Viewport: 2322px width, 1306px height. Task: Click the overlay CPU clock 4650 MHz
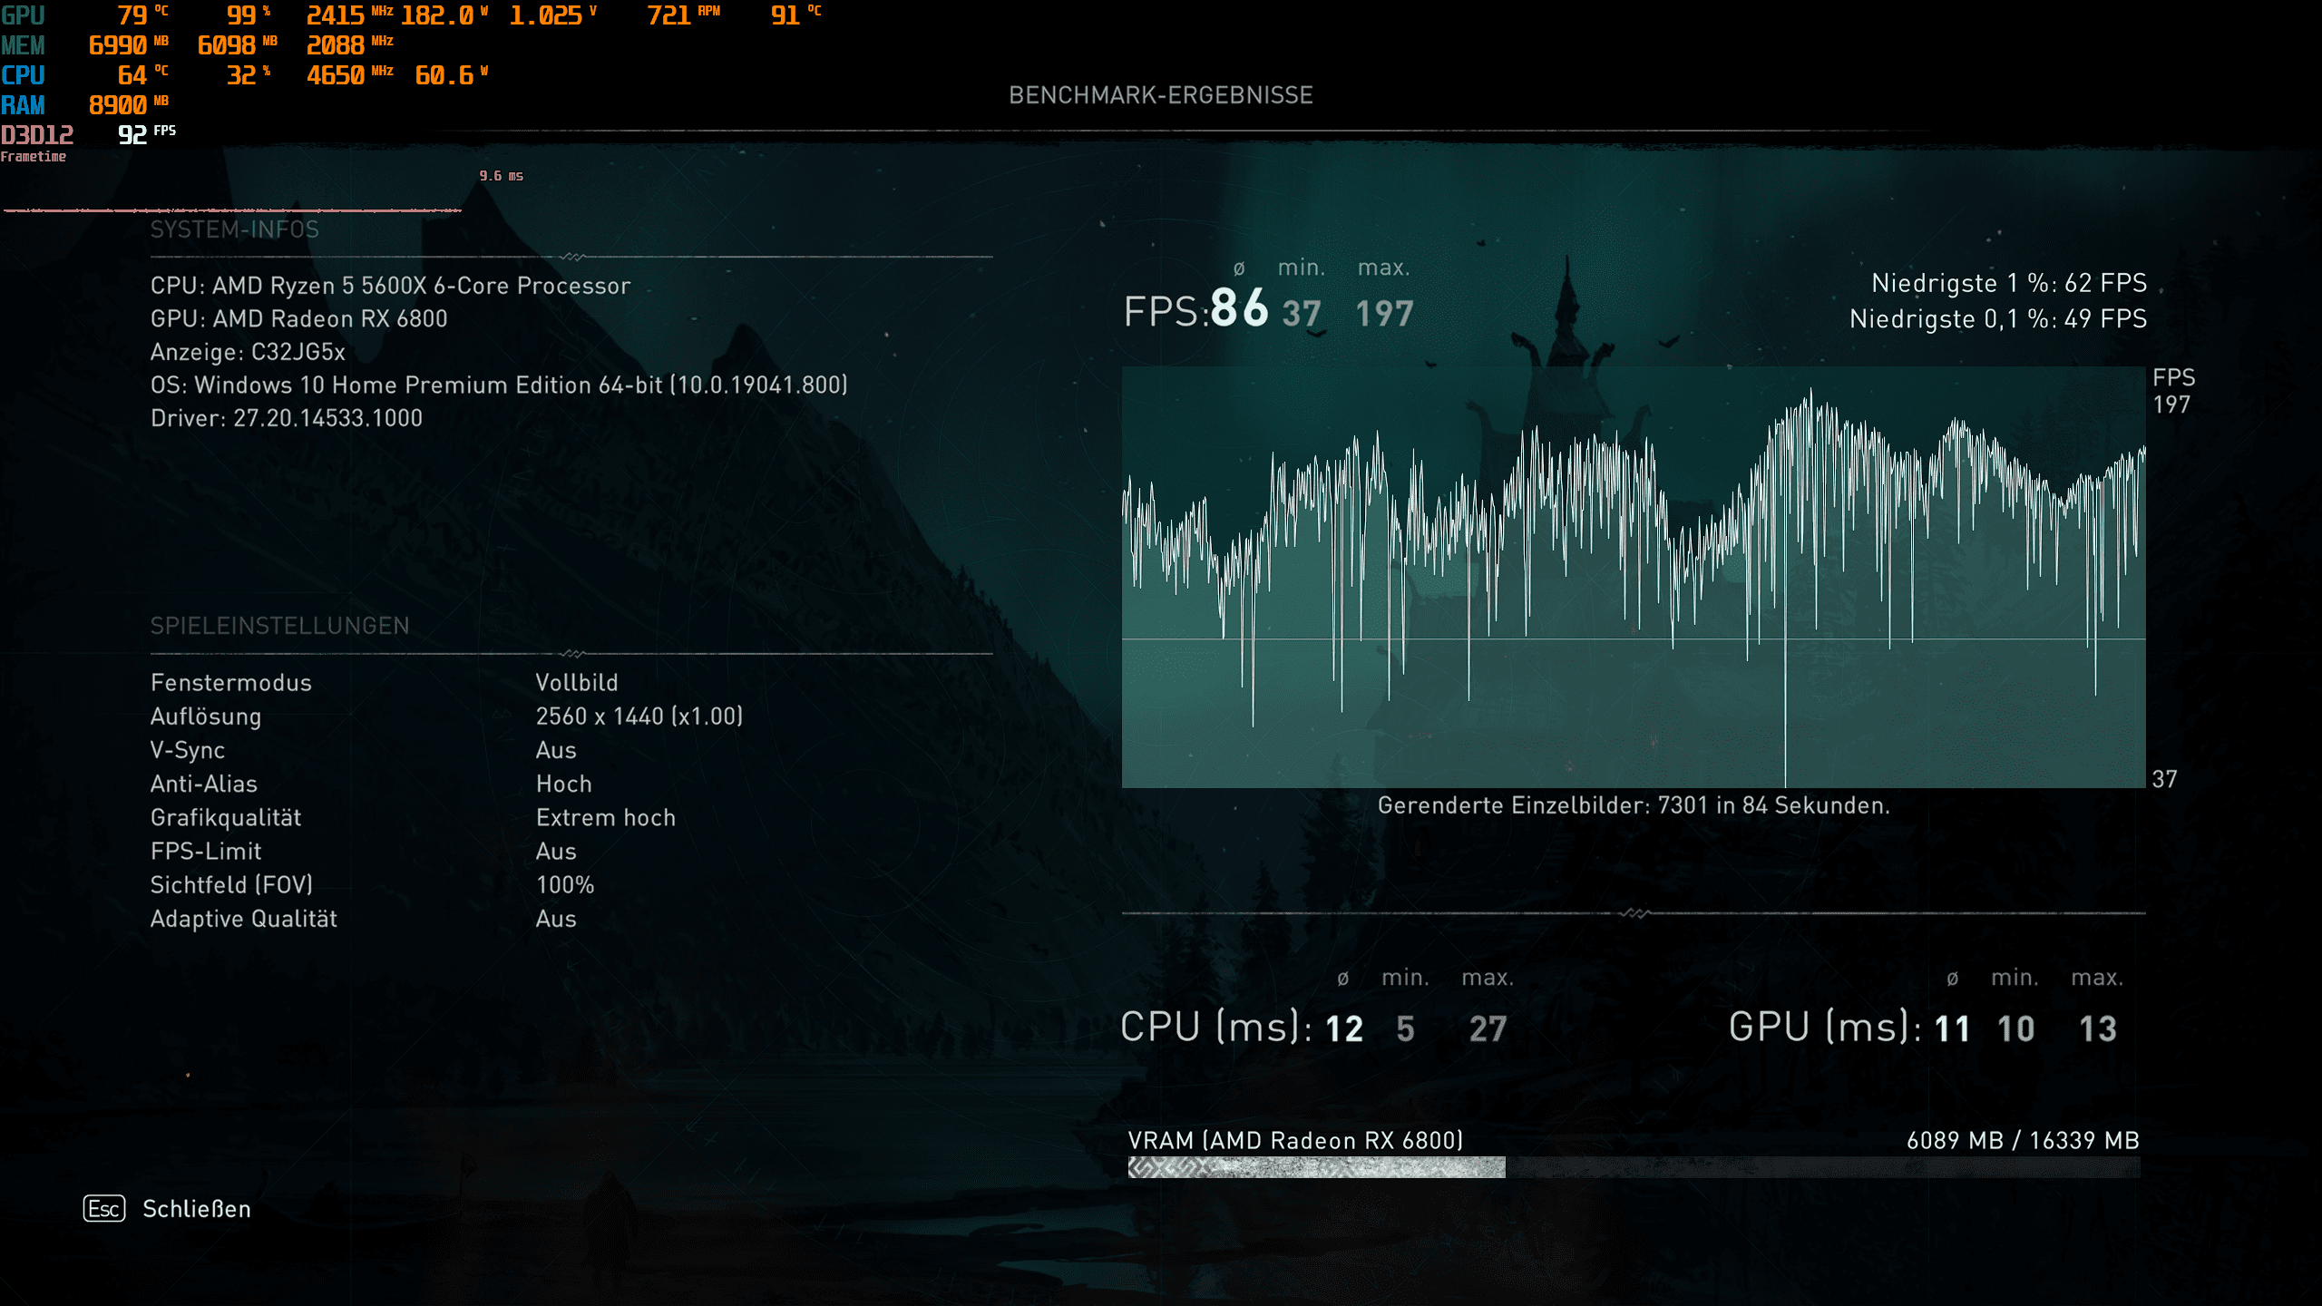349,75
